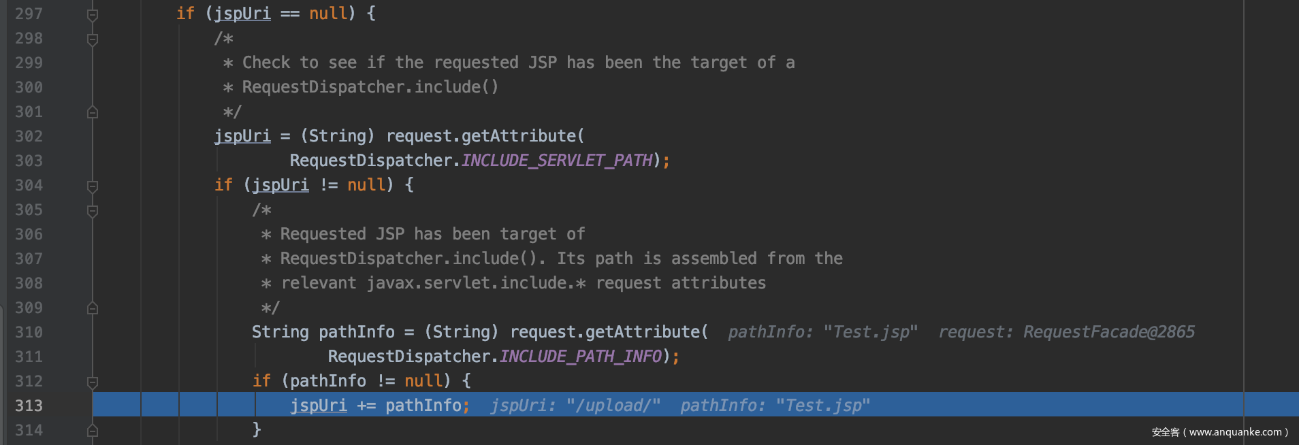
Task: Click the inline debug value "/upload/"
Action: coord(613,406)
